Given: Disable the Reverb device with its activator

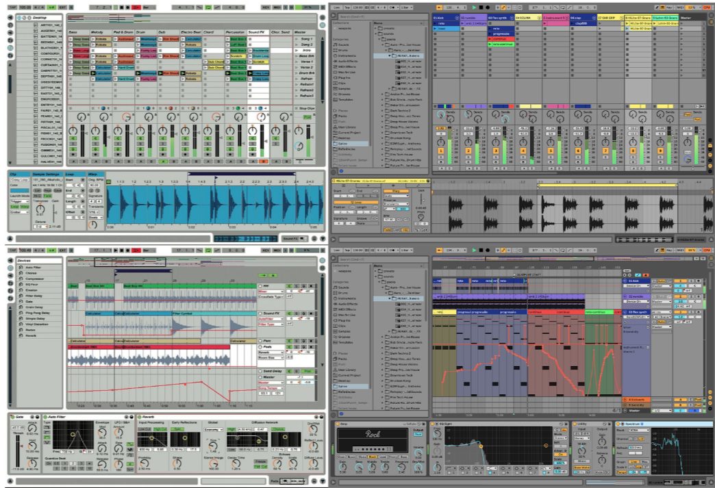Looking at the screenshot, I should 140,417.
